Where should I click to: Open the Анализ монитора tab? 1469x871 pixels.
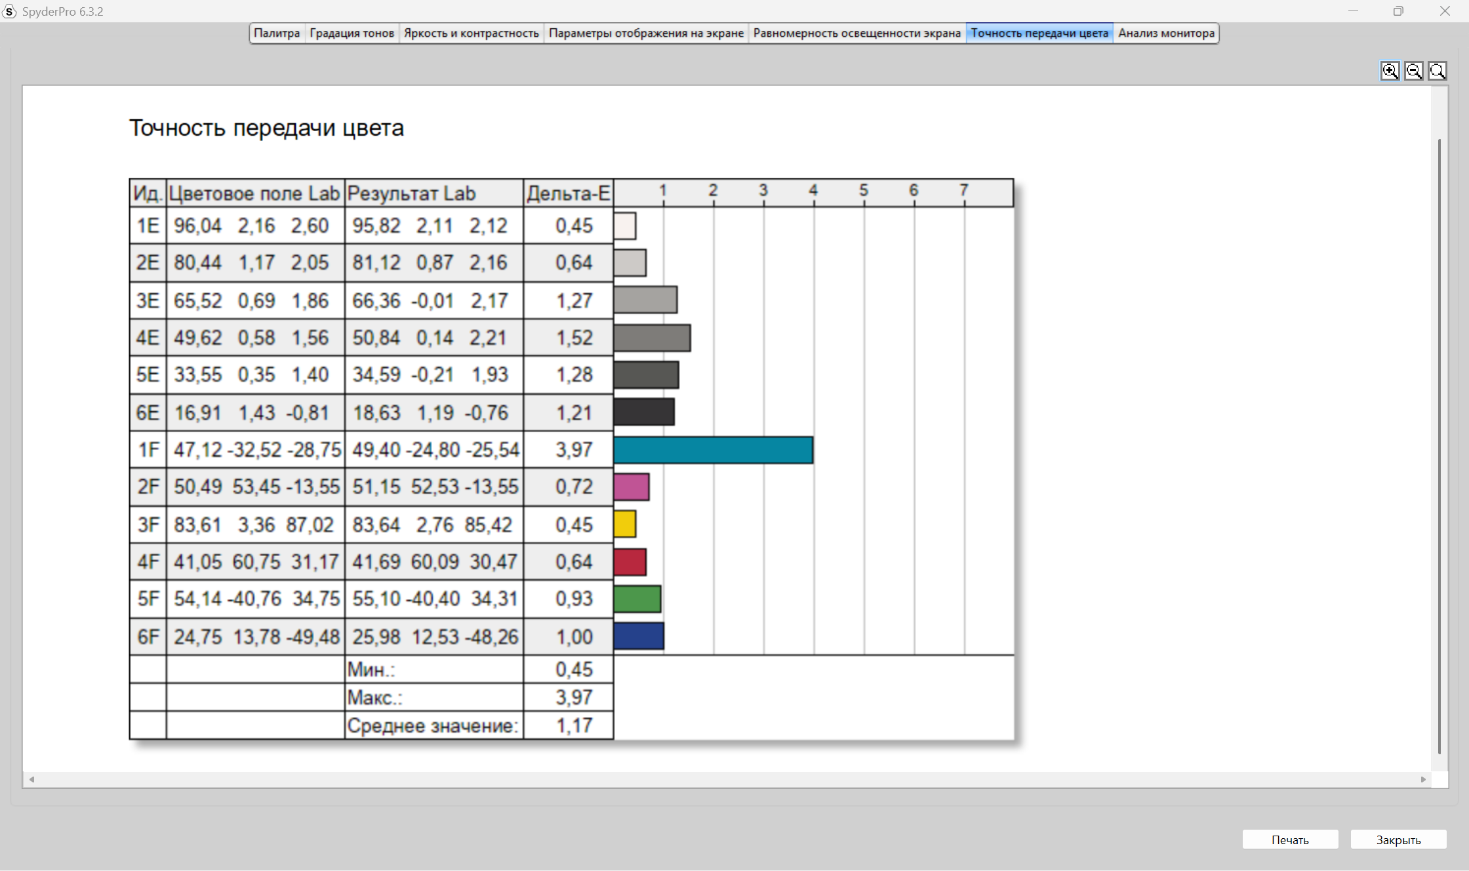point(1166,33)
